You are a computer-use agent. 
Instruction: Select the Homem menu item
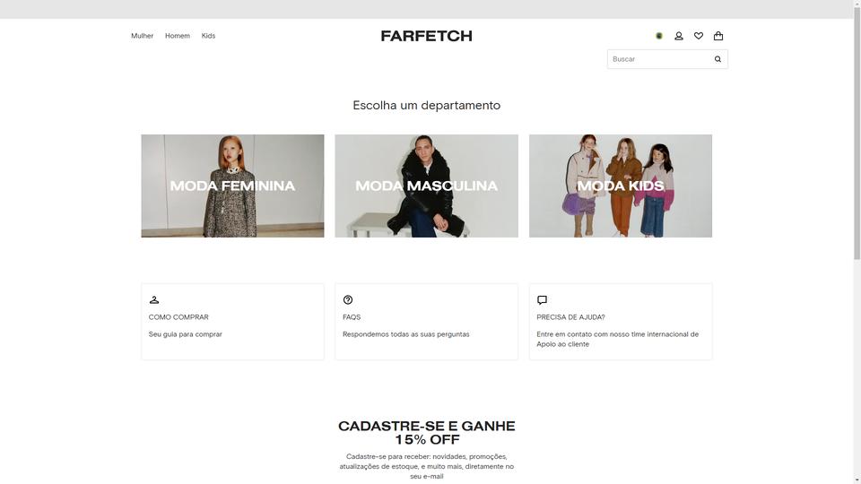[x=178, y=36]
